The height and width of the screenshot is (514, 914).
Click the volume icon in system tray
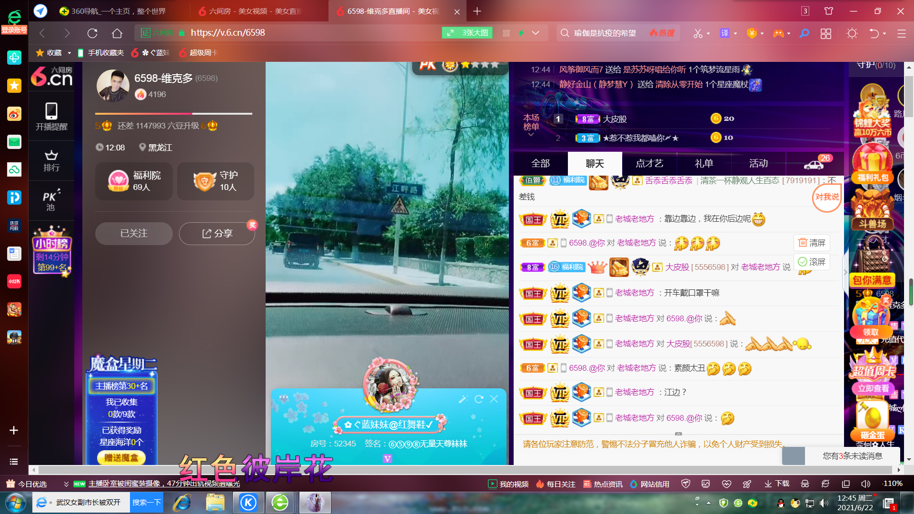click(825, 503)
